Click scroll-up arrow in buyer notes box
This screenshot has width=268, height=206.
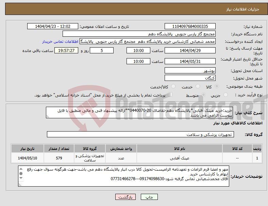[x=21, y=169]
